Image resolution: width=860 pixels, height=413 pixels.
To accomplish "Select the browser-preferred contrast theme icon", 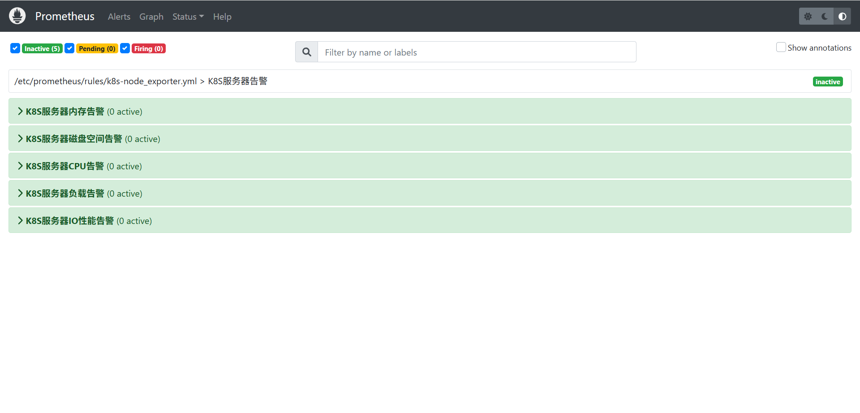I will coord(842,17).
